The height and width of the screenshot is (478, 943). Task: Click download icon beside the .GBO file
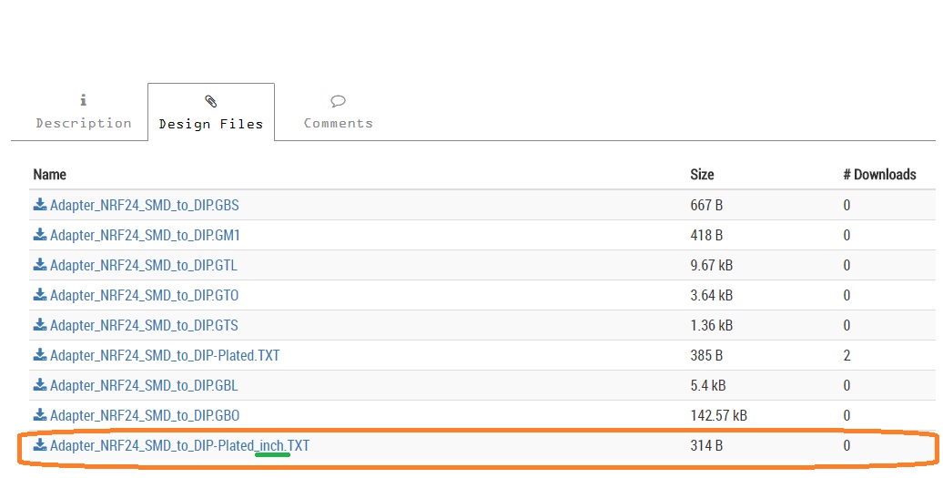(40, 415)
